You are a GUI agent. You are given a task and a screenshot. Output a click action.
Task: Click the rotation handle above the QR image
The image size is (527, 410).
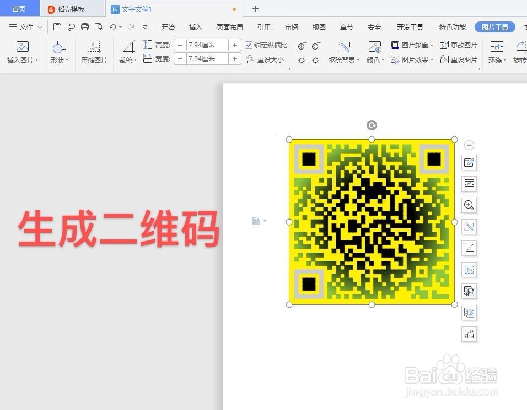(372, 125)
